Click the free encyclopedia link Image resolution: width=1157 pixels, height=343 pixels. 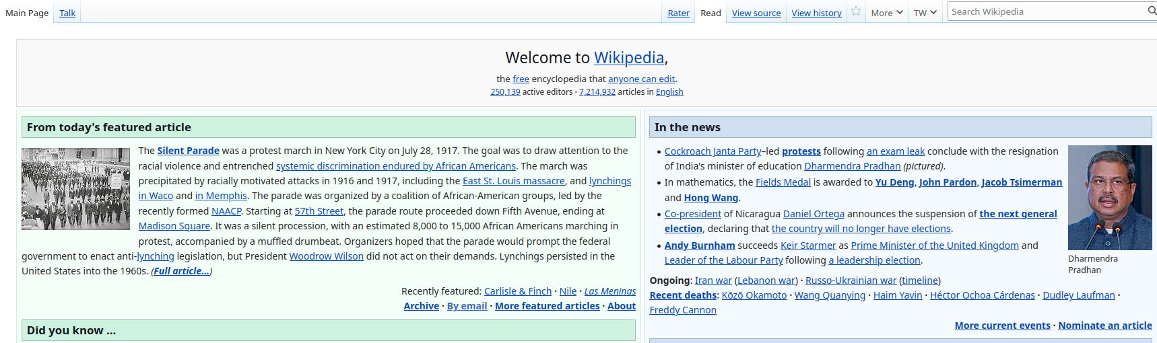tap(521, 79)
